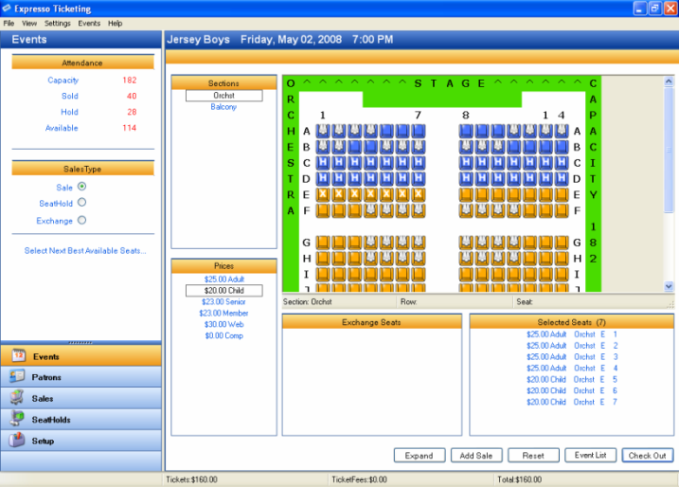This screenshot has height=487, width=679.
Task: Click the Check Out button
Action: [x=648, y=456]
